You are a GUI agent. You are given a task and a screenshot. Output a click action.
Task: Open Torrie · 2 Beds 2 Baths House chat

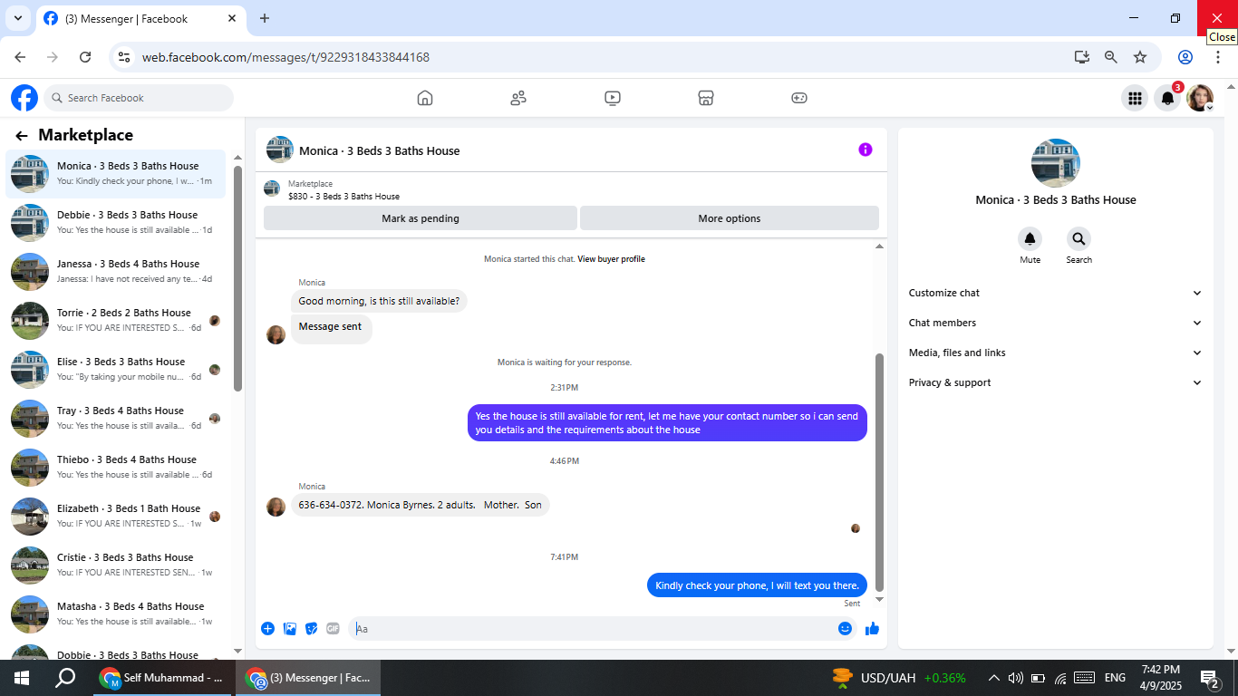(116, 320)
